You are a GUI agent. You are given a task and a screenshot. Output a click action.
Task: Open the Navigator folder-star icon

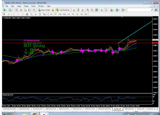25,10
